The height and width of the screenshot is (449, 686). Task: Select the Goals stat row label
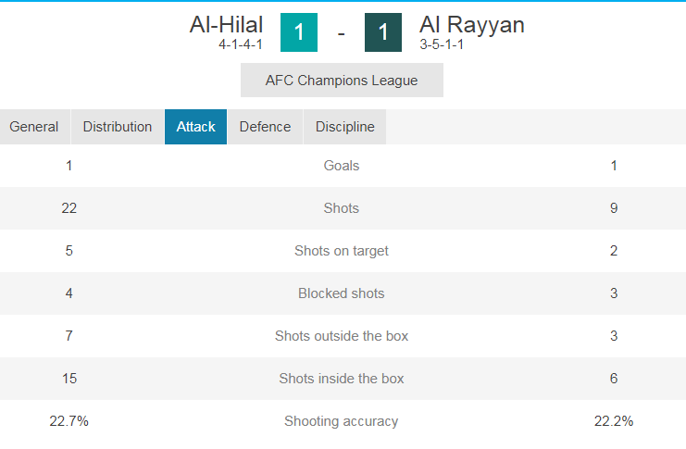(x=342, y=166)
